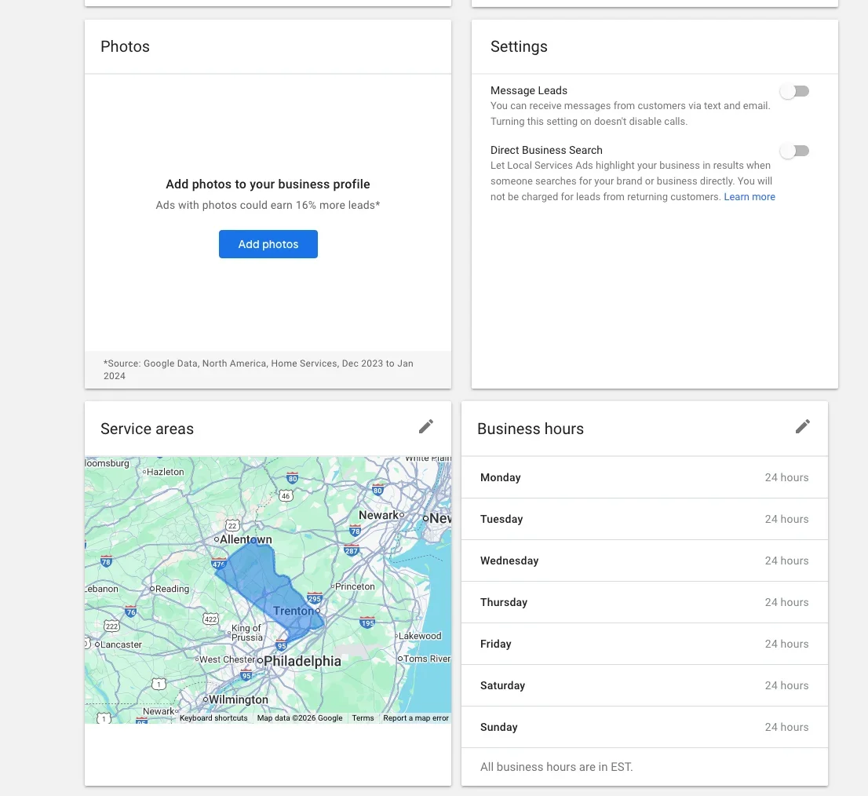This screenshot has height=796, width=868.
Task: Click the Princeton label on the map
Action: click(355, 586)
